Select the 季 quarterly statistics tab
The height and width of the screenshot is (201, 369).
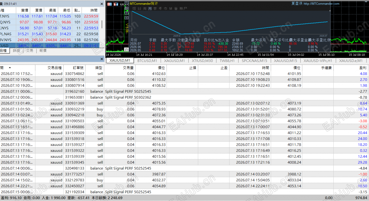coord(155,9)
